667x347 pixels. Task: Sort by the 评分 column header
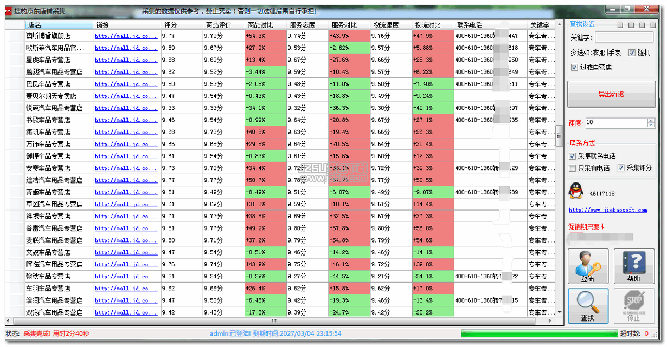click(x=182, y=25)
